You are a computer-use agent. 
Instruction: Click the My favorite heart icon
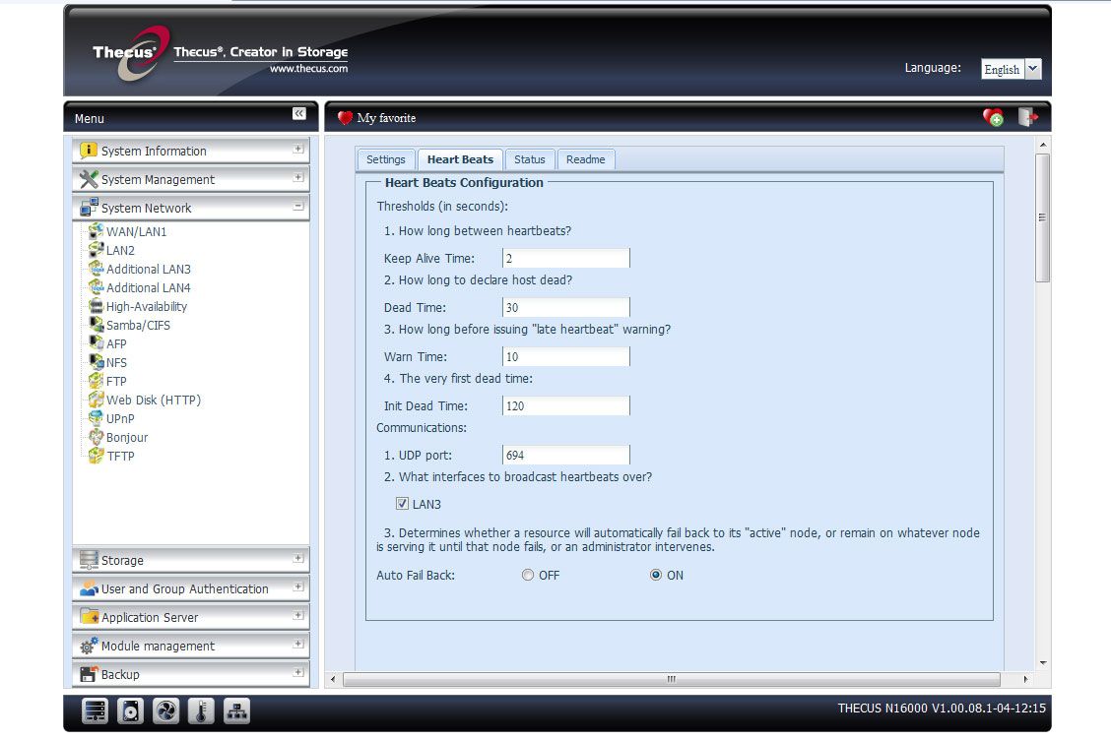point(345,117)
